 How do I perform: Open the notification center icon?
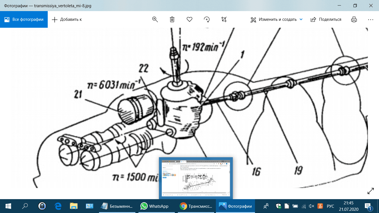point(368,206)
